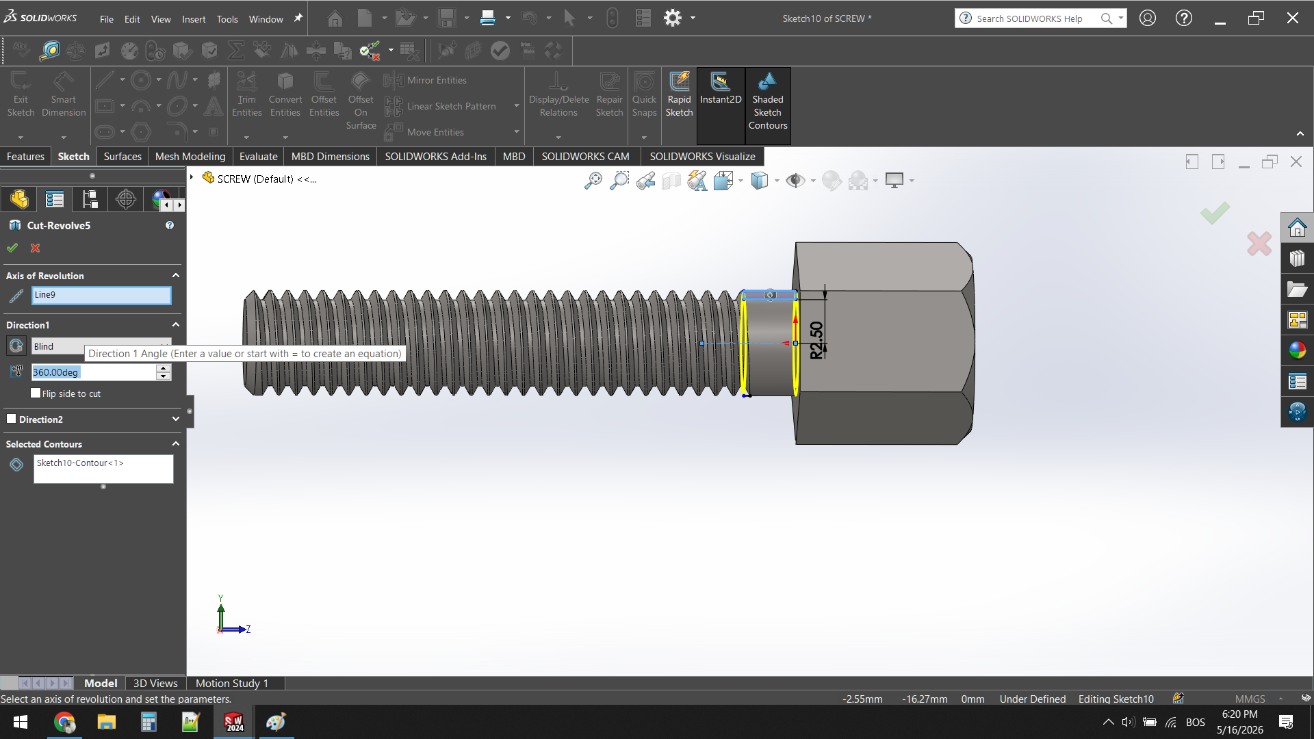Collapse the Selected Contours section
This screenshot has width=1314, height=739.
click(176, 444)
